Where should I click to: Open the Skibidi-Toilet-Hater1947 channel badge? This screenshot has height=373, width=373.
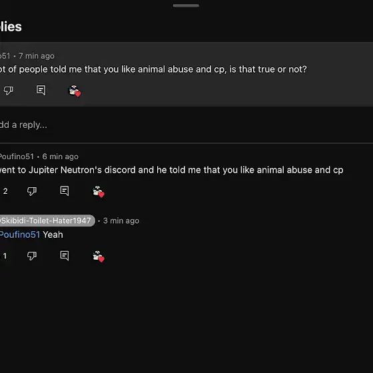(x=47, y=220)
